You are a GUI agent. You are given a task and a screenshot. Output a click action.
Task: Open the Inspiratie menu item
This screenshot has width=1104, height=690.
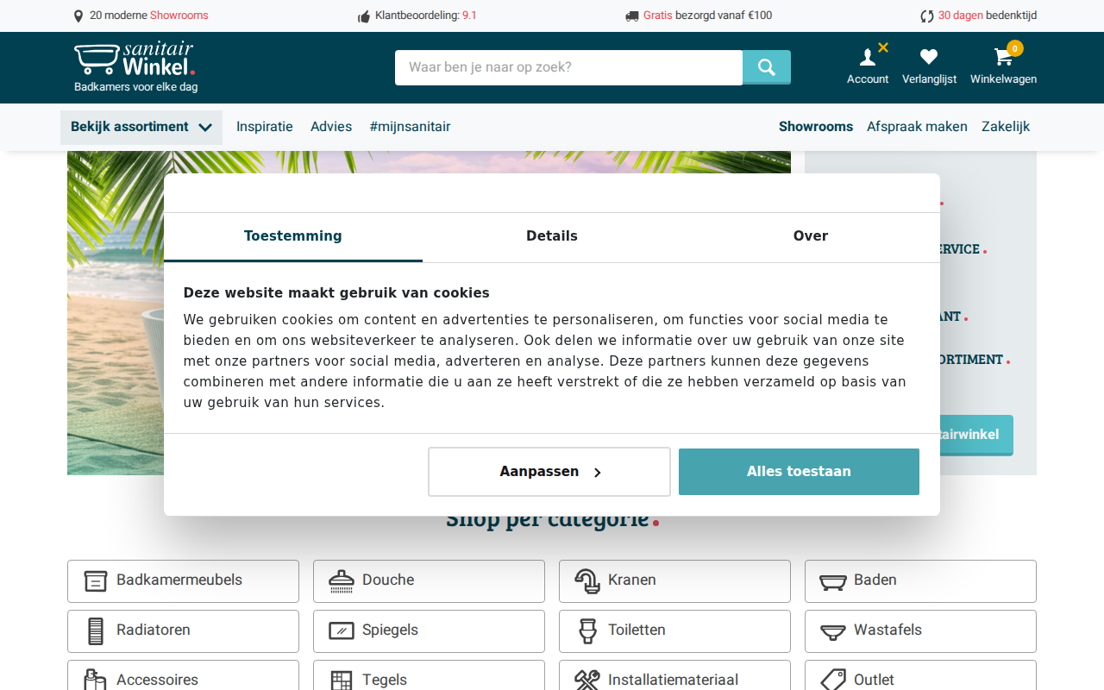click(265, 127)
